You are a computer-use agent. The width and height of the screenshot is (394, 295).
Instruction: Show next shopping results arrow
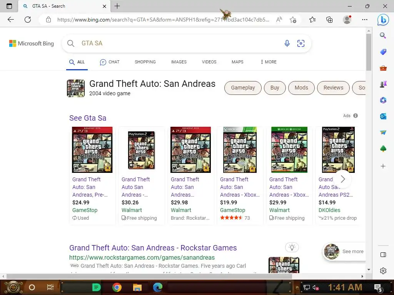click(x=343, y=179)
